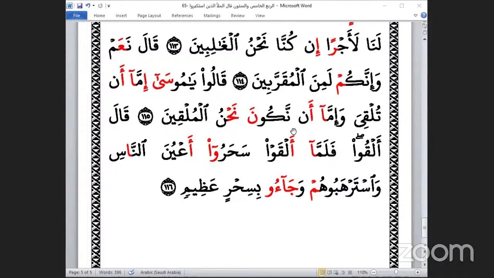Open zoom dialog via 110% level
This screenshot has width=494, height=278.
point(362,272)
